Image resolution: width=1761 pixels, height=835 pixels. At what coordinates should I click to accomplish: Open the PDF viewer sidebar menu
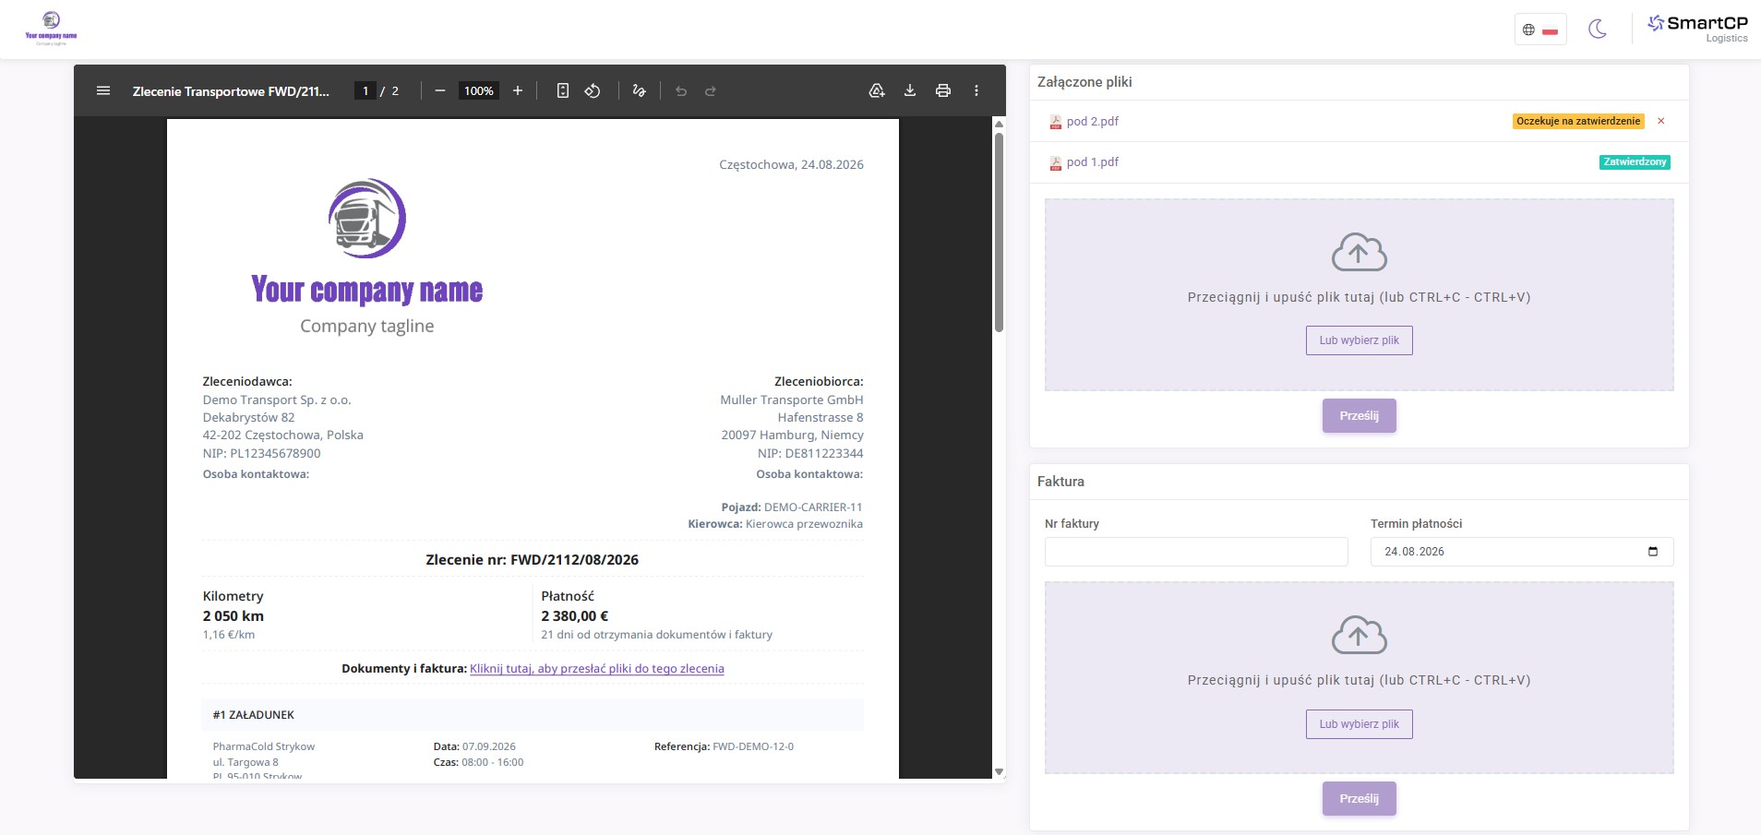coord(103,90)
